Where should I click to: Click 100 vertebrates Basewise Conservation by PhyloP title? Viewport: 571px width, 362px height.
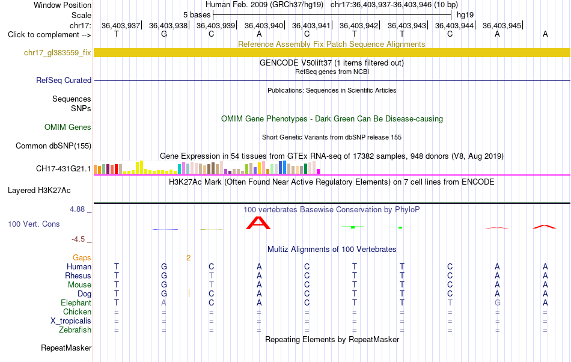pyautogui.click(x=331, y=209)
